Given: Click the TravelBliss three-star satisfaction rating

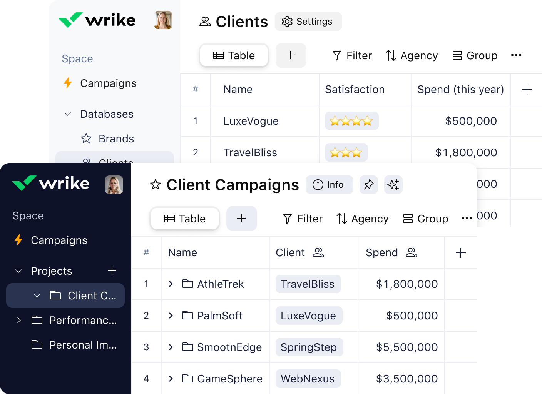Looking at the screenshot, I should 346,153.
